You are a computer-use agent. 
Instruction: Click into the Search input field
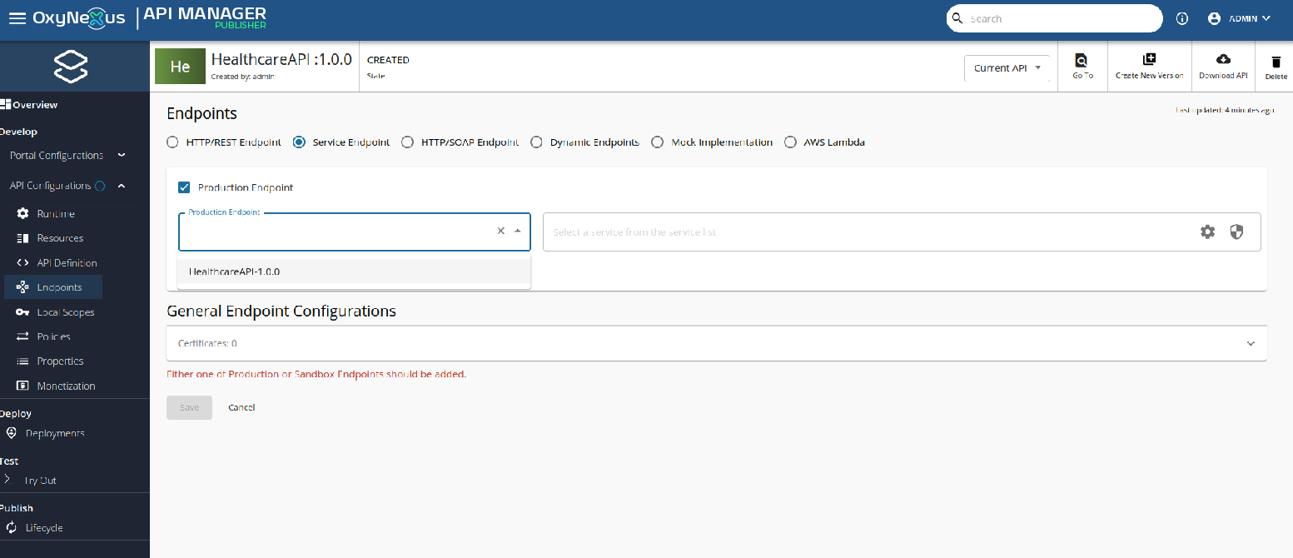point(1062,18)
